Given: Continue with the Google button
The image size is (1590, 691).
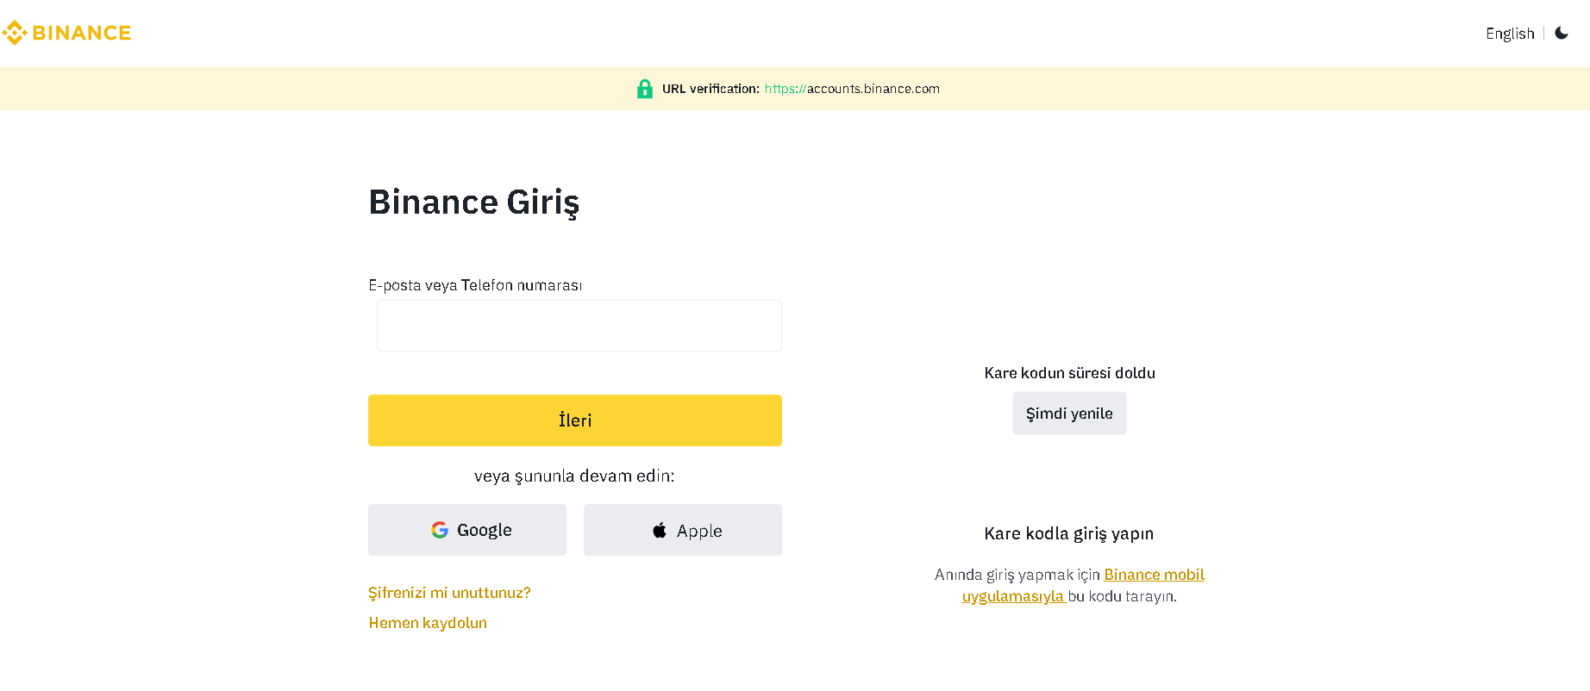Looking at the screenshot, I should click(x=467, y=530).
